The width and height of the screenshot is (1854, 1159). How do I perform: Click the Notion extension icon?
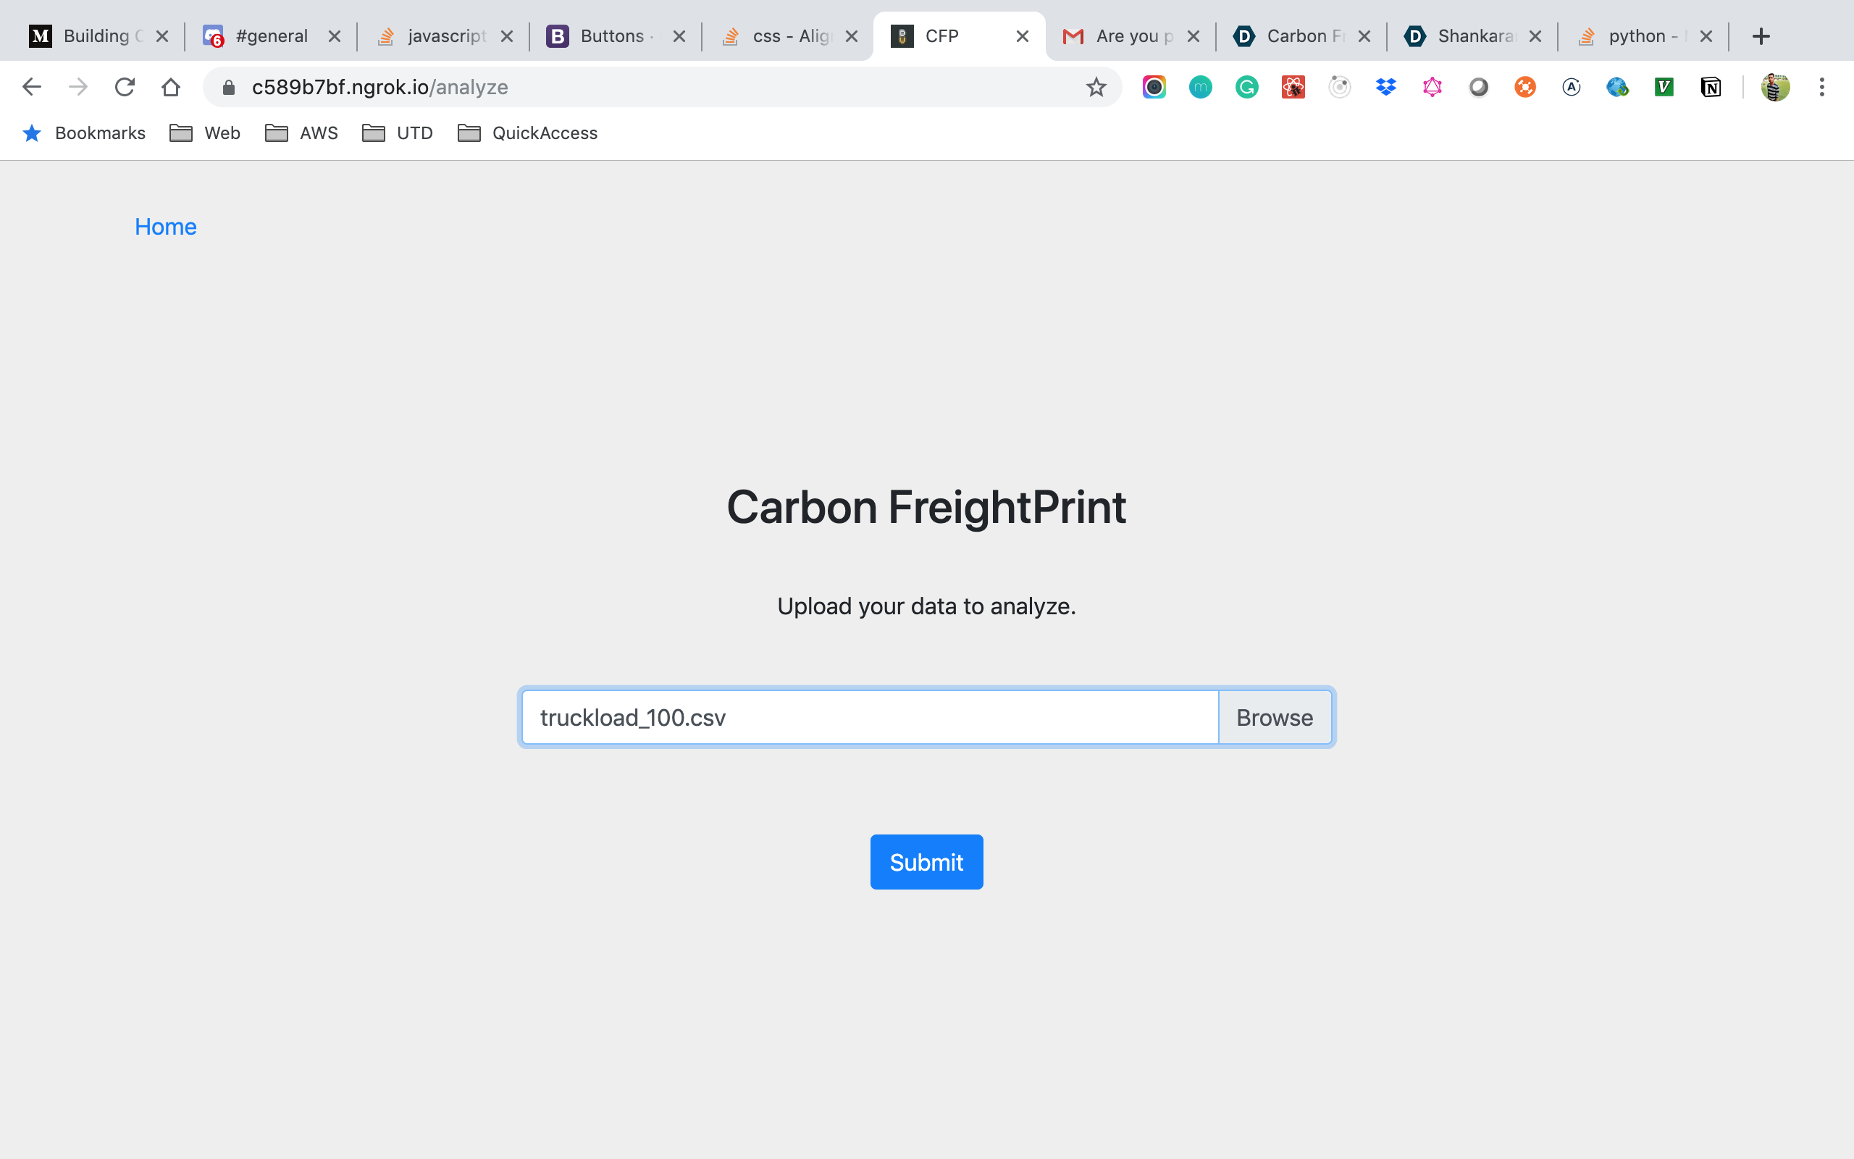(1710, 88)
